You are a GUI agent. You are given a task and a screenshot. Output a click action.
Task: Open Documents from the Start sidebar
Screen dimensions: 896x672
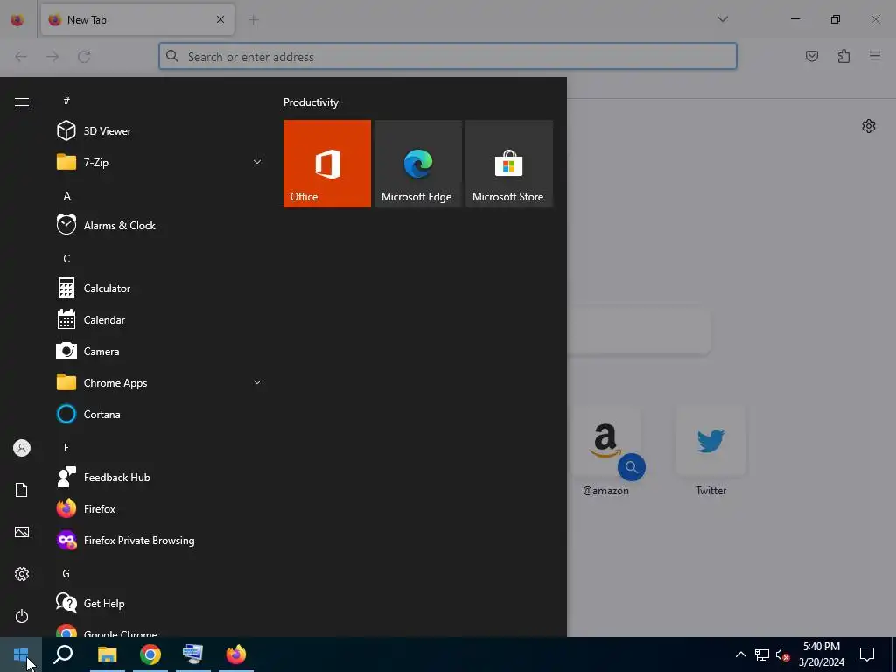point(22,490)
